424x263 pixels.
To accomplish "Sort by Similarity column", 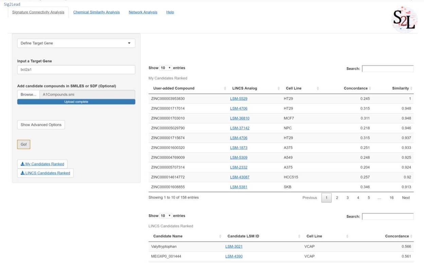I will pyautogui.click(x=400, y=88).
